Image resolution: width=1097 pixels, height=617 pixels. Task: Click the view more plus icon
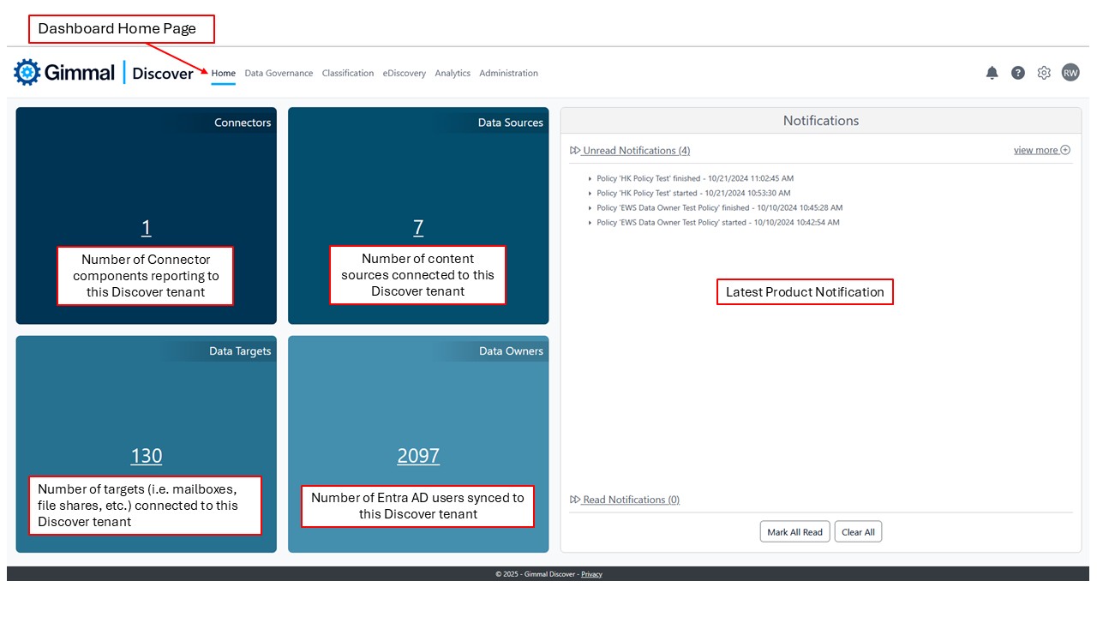(1064, 149)
